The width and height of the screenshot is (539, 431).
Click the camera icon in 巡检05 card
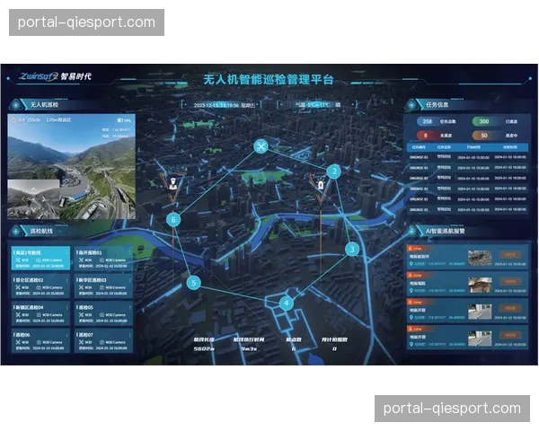point(103,315)
